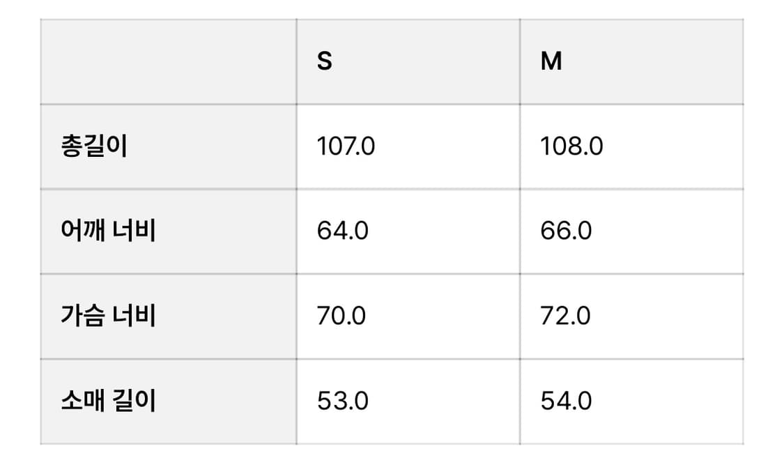784x458 pixels.
Task: Select the 어깨 너비 row label
Action: pos(108,231)
